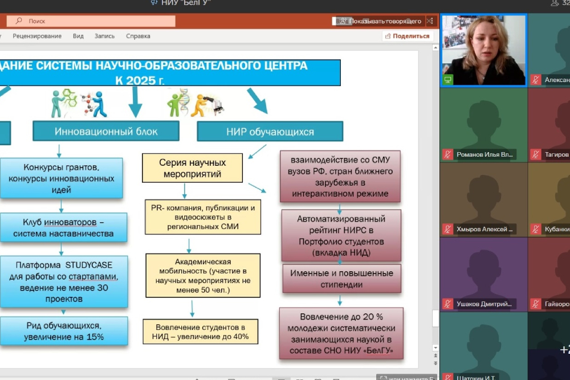Viewport: 570px width, 380px height.
Task: Open the Вид ribbon tab
Action: 78,36
